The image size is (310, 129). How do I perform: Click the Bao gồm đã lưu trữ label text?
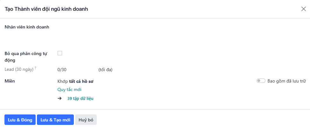click(287, 81)
